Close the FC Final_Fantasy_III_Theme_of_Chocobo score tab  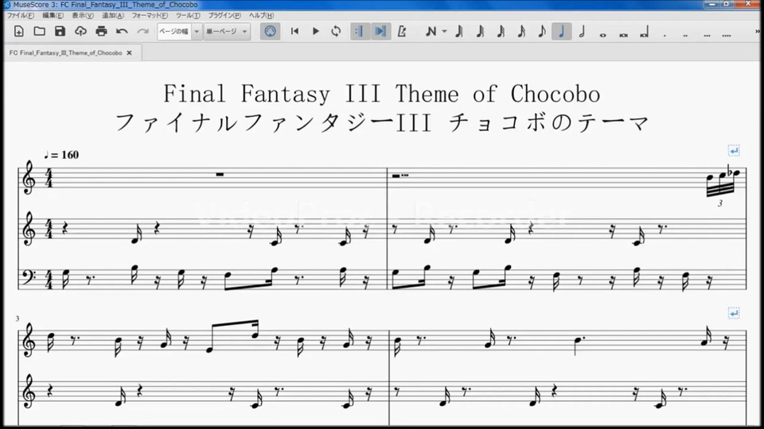(129, 52)
